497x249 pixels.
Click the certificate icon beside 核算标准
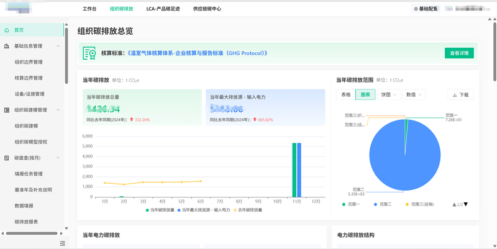pos(89,53)
